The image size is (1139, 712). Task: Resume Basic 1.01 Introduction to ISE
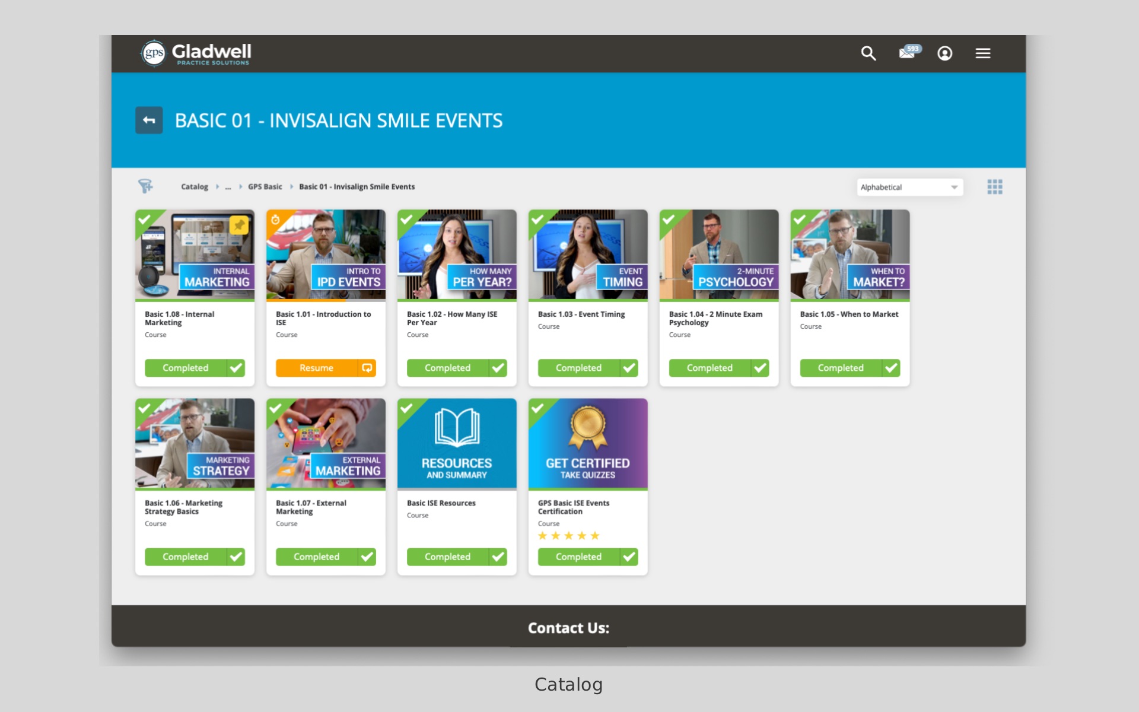(316, 368)
